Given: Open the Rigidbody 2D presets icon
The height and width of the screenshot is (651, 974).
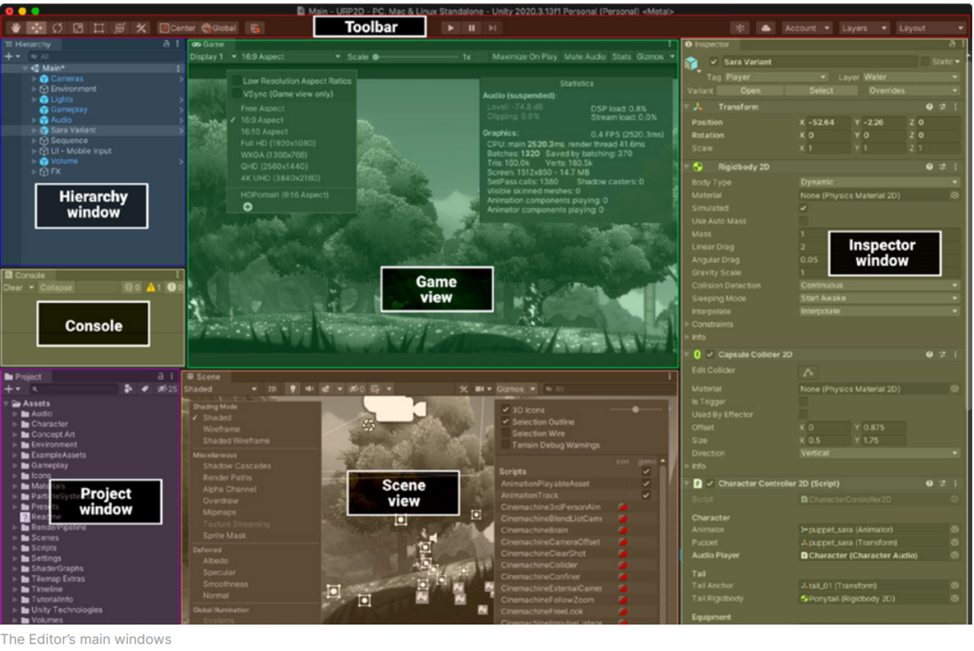Looking at the screenshot, I should (942, 167).
